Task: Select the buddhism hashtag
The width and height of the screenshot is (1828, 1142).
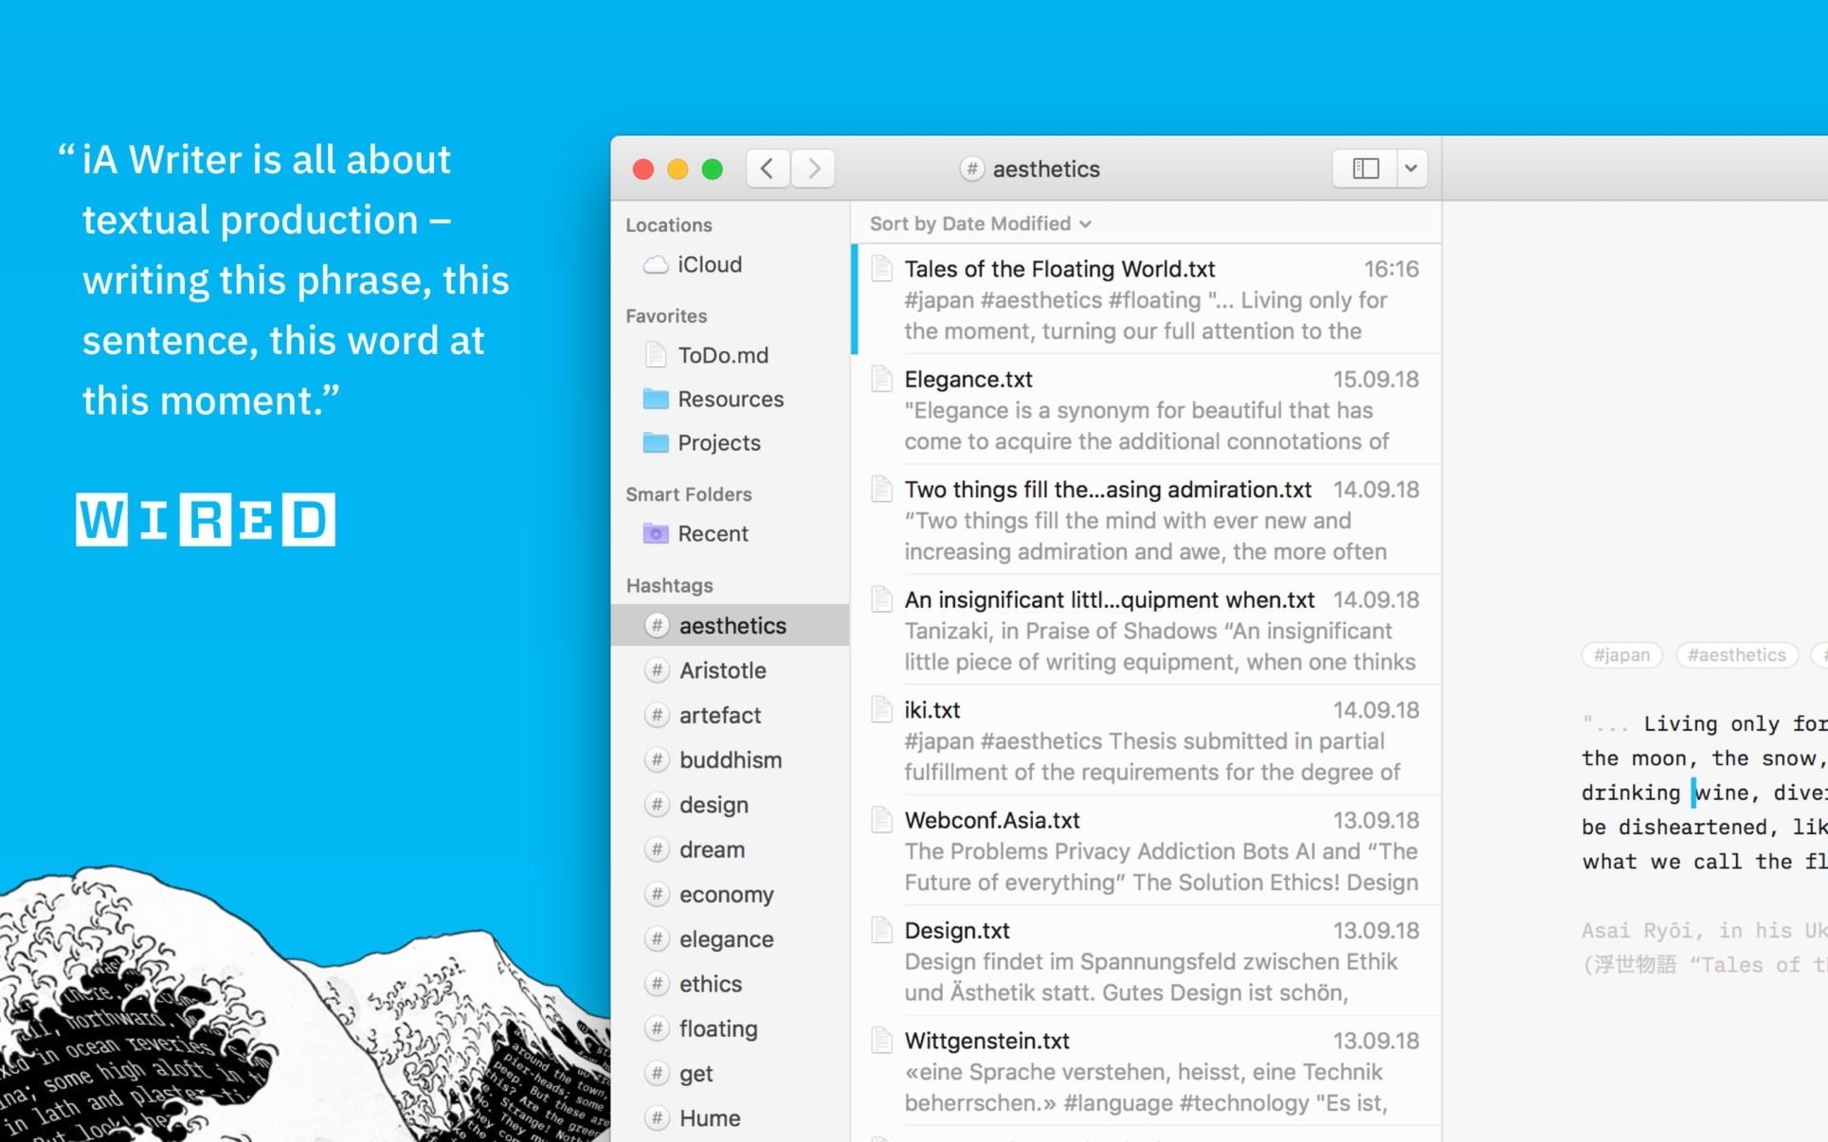Action: (x=730, y=759)
